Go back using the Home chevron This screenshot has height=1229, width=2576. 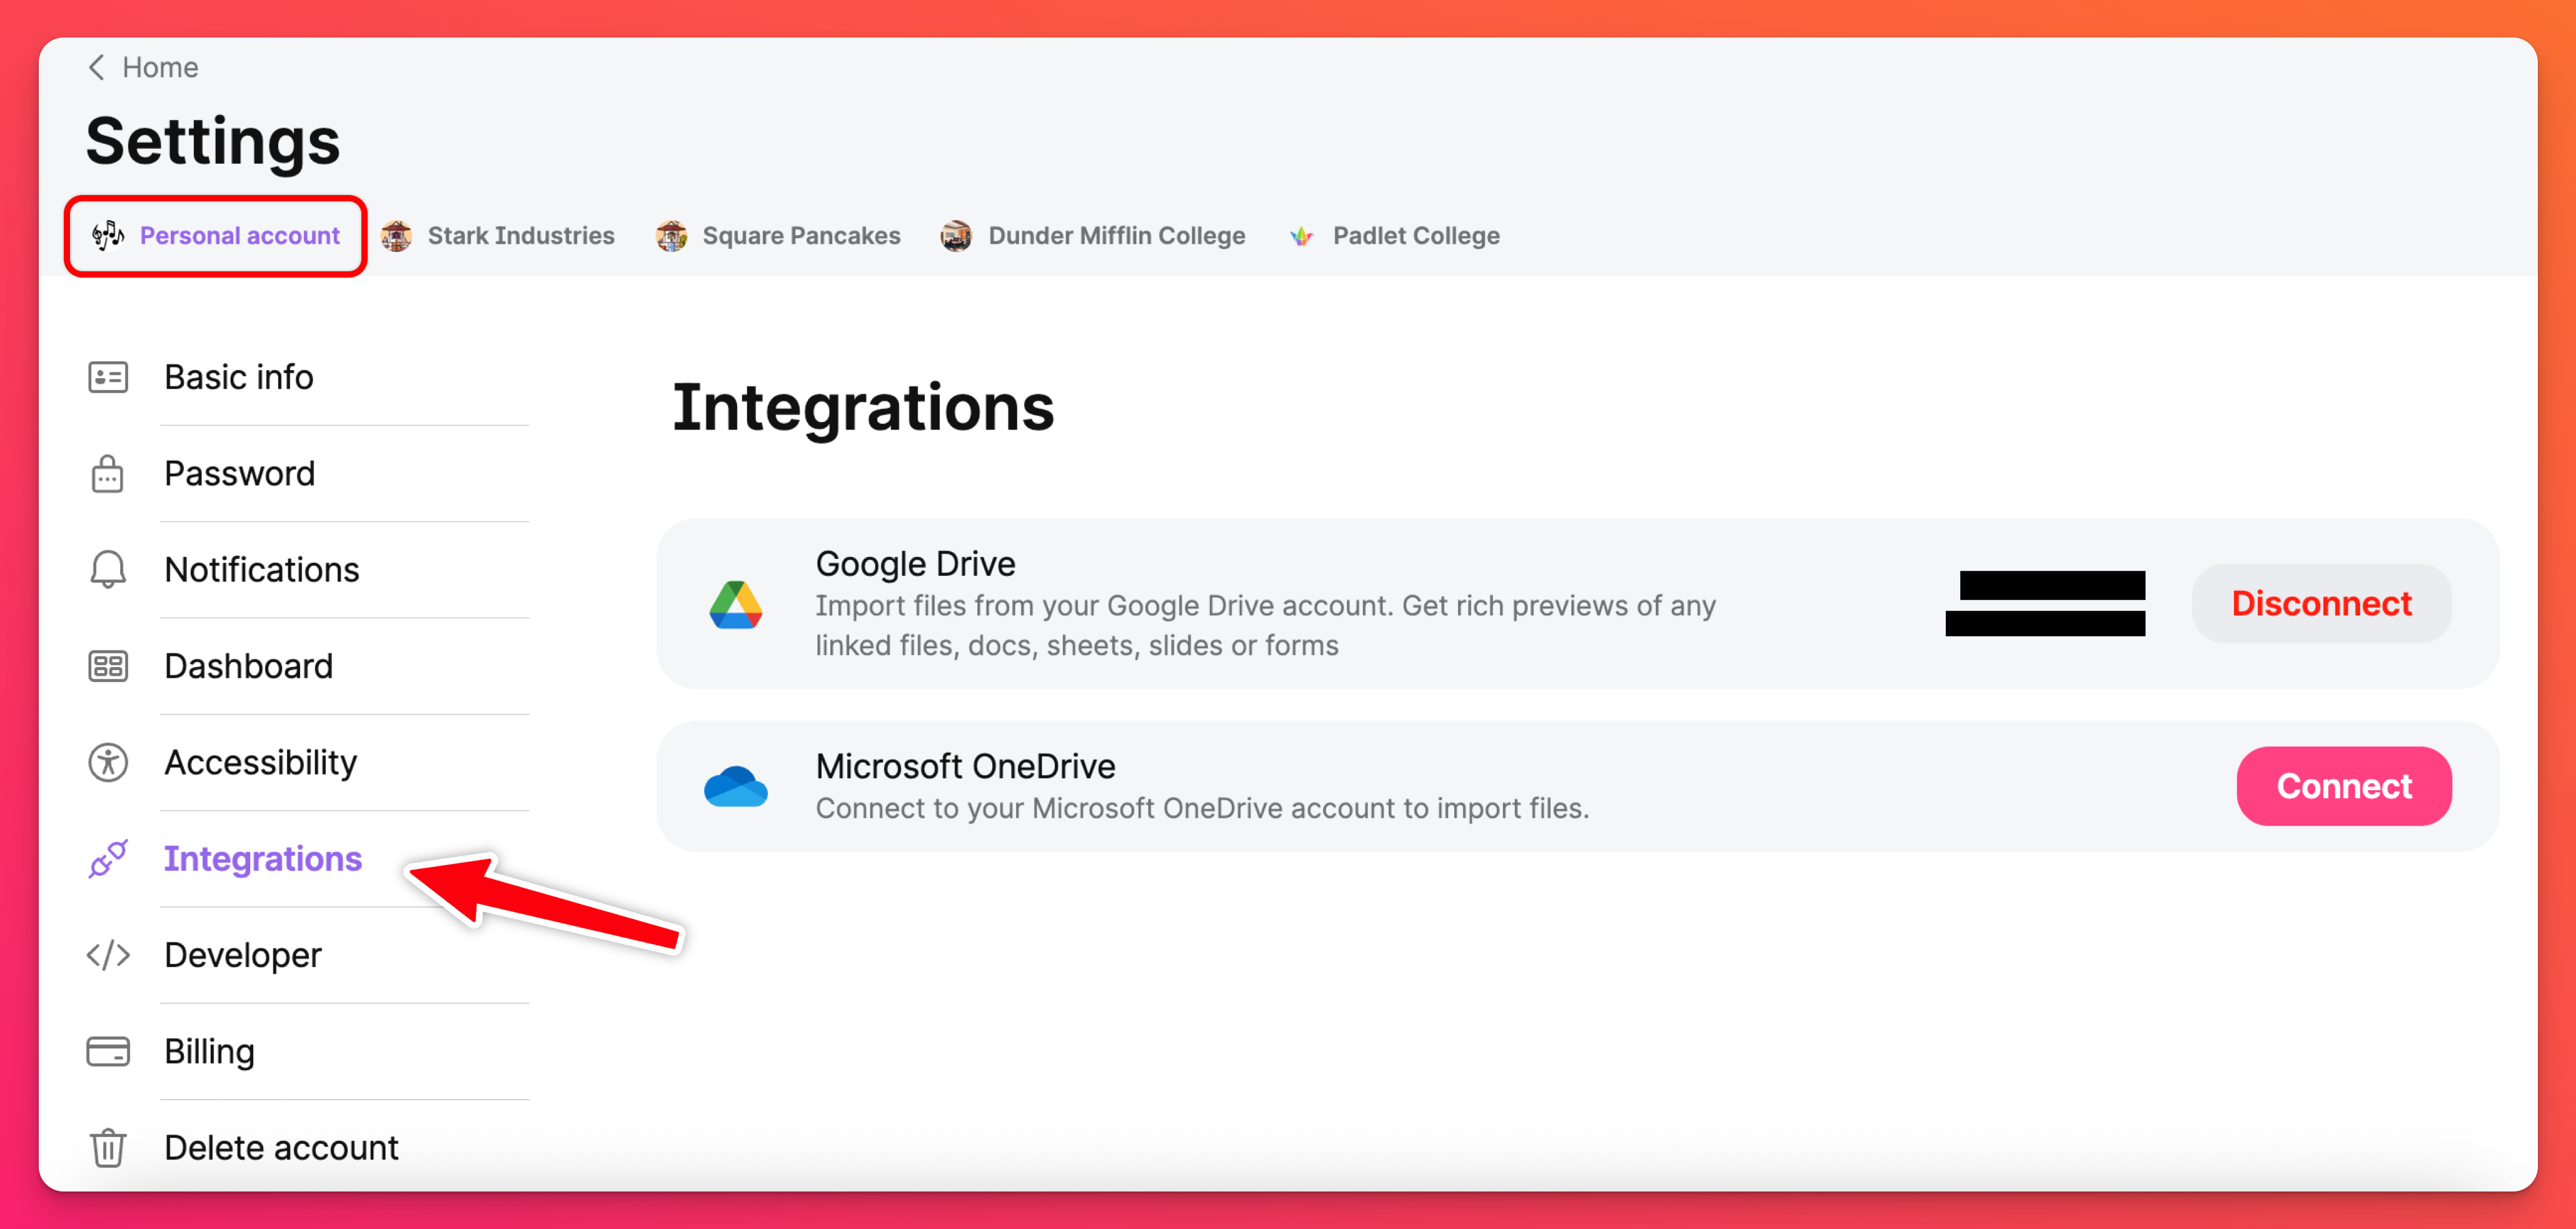click(x=96, y=67)
